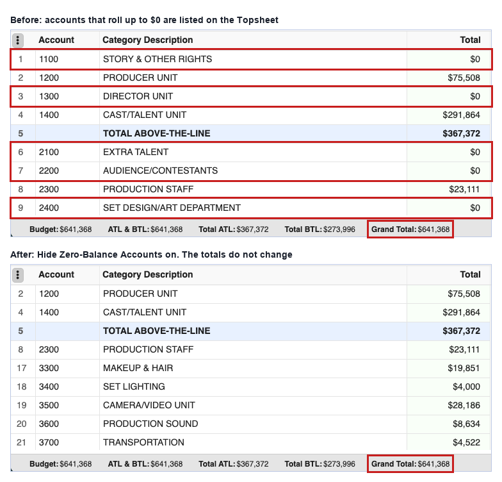Click Total BTL in the After table footer
The image size is (502, 482).
coord(320,464)
